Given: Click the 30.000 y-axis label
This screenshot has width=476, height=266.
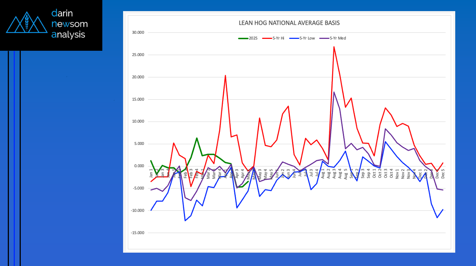Looking at the screenshot, I should click(138, 33).
